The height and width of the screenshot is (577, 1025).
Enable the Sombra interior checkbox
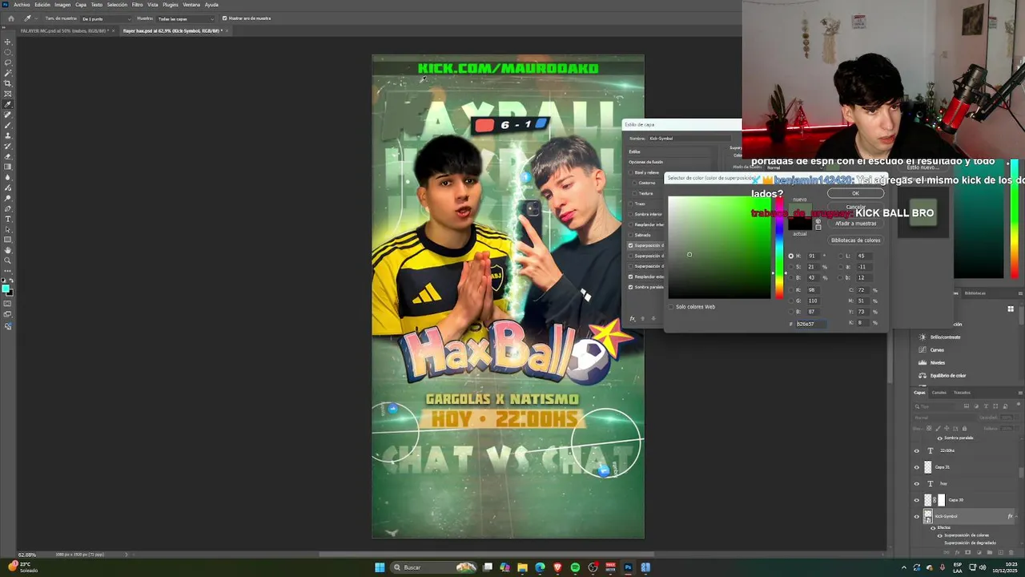point(631,214)
